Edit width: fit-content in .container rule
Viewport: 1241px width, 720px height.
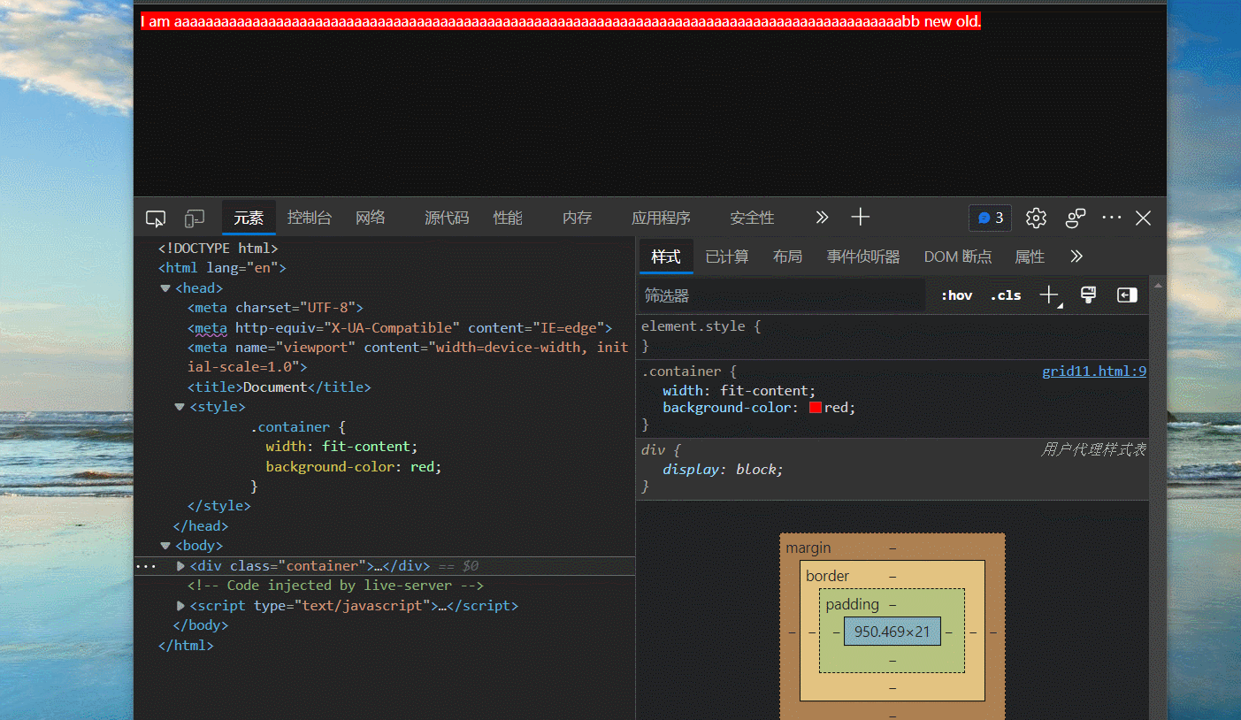point(739,391)
